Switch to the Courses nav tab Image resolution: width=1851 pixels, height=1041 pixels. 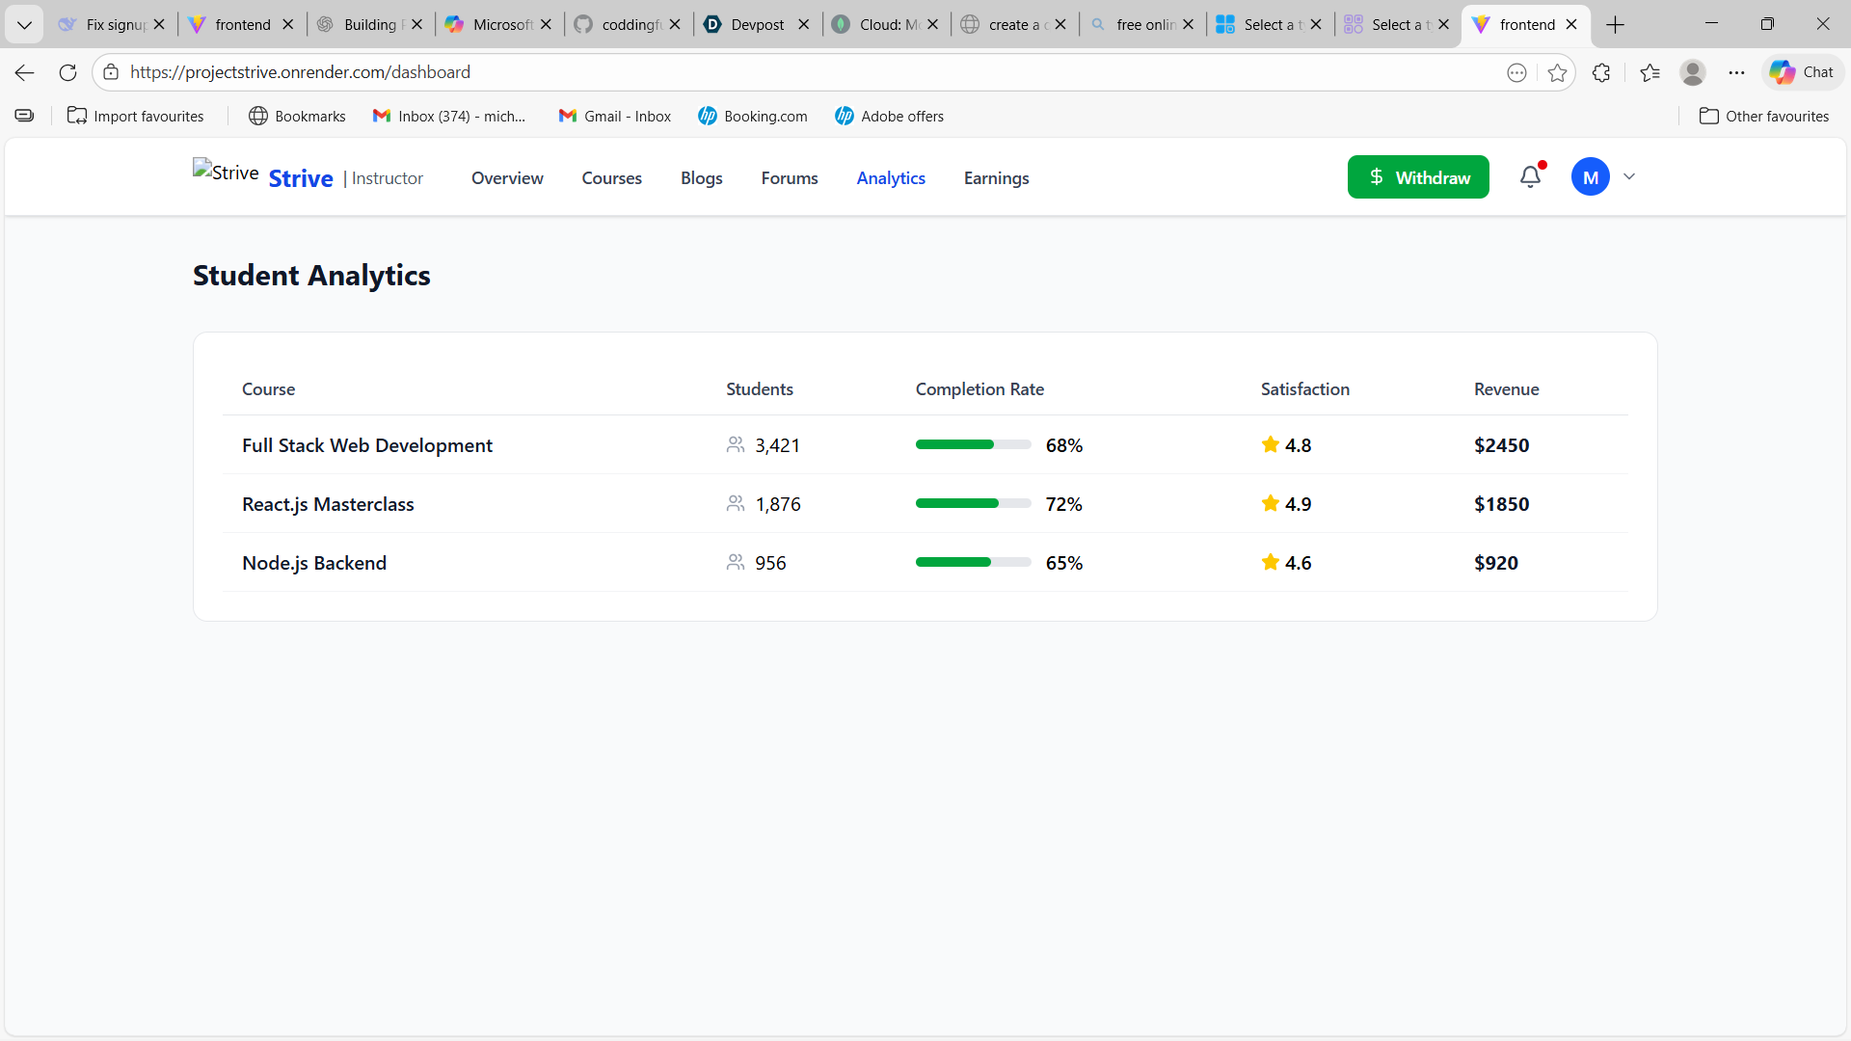tap(611, 178)
